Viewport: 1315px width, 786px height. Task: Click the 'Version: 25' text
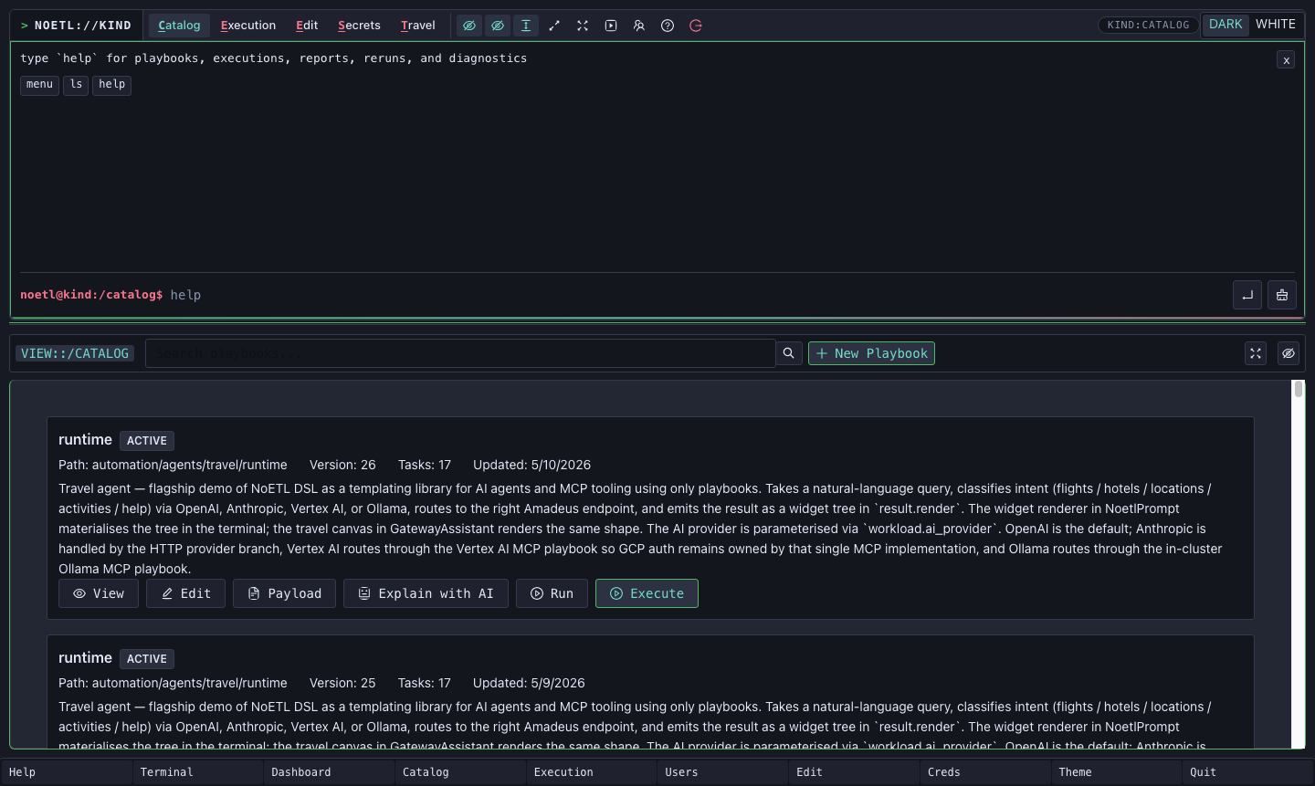[x=342, y=683]
